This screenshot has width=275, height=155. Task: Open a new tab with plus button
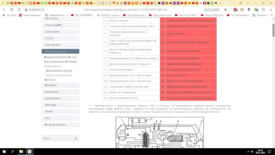(x=226, y=3)
